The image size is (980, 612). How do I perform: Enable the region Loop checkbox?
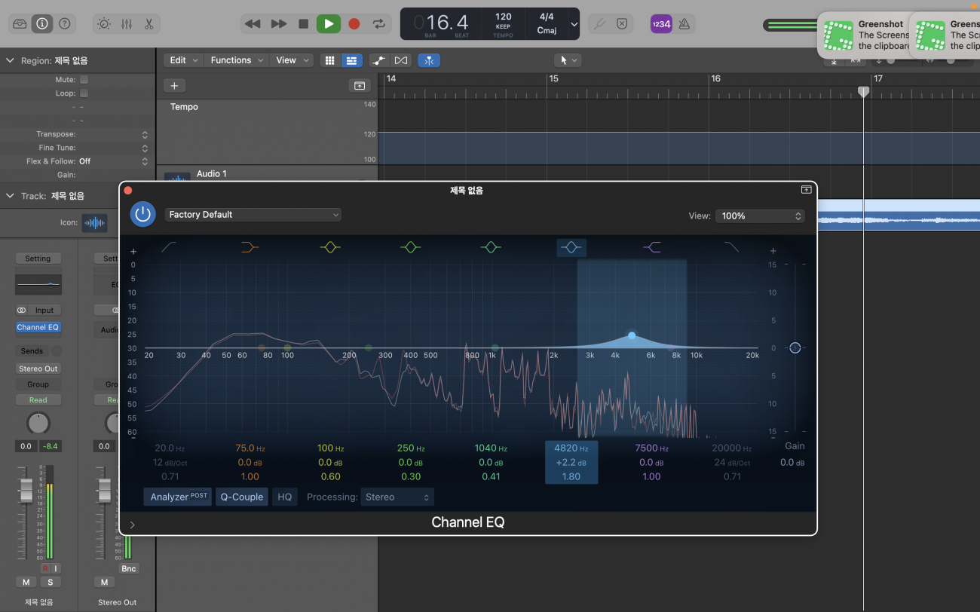click(x=84, y=93)
